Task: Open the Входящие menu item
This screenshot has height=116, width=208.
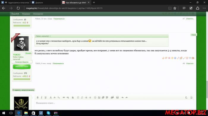Action: pyautogui.click(x=26, y=14)
